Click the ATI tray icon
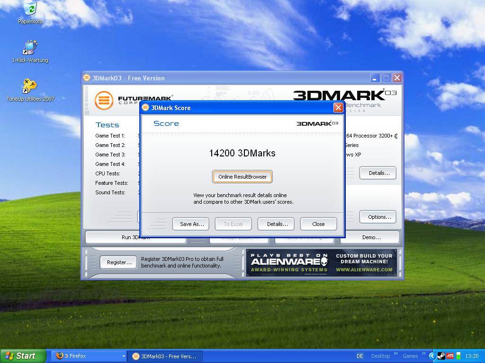 (450, 356)
